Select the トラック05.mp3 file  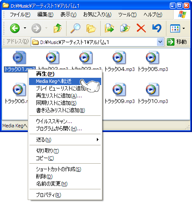pos(153,62)
